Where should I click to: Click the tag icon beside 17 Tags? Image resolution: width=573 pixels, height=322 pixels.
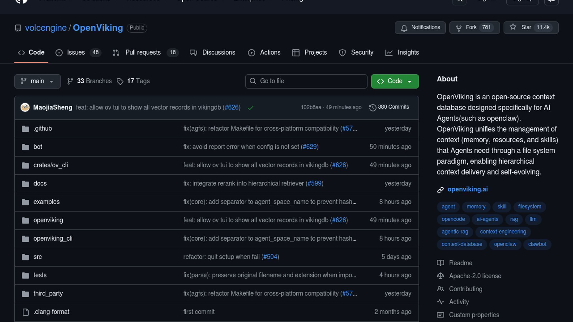click(120, 81)
